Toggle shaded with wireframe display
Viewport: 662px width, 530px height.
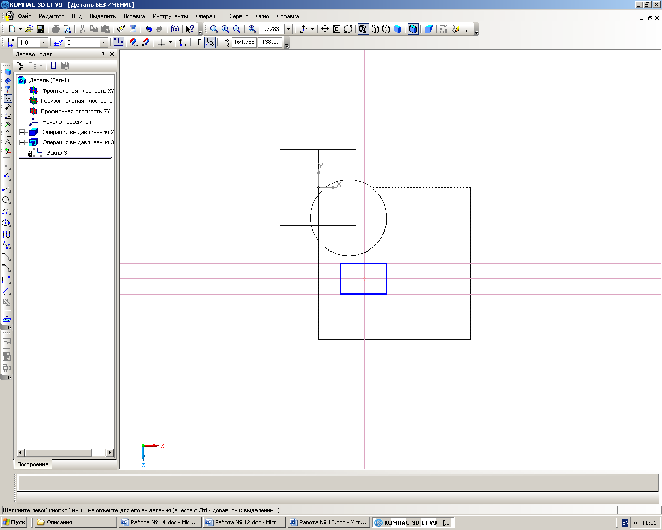click(413, 29)
